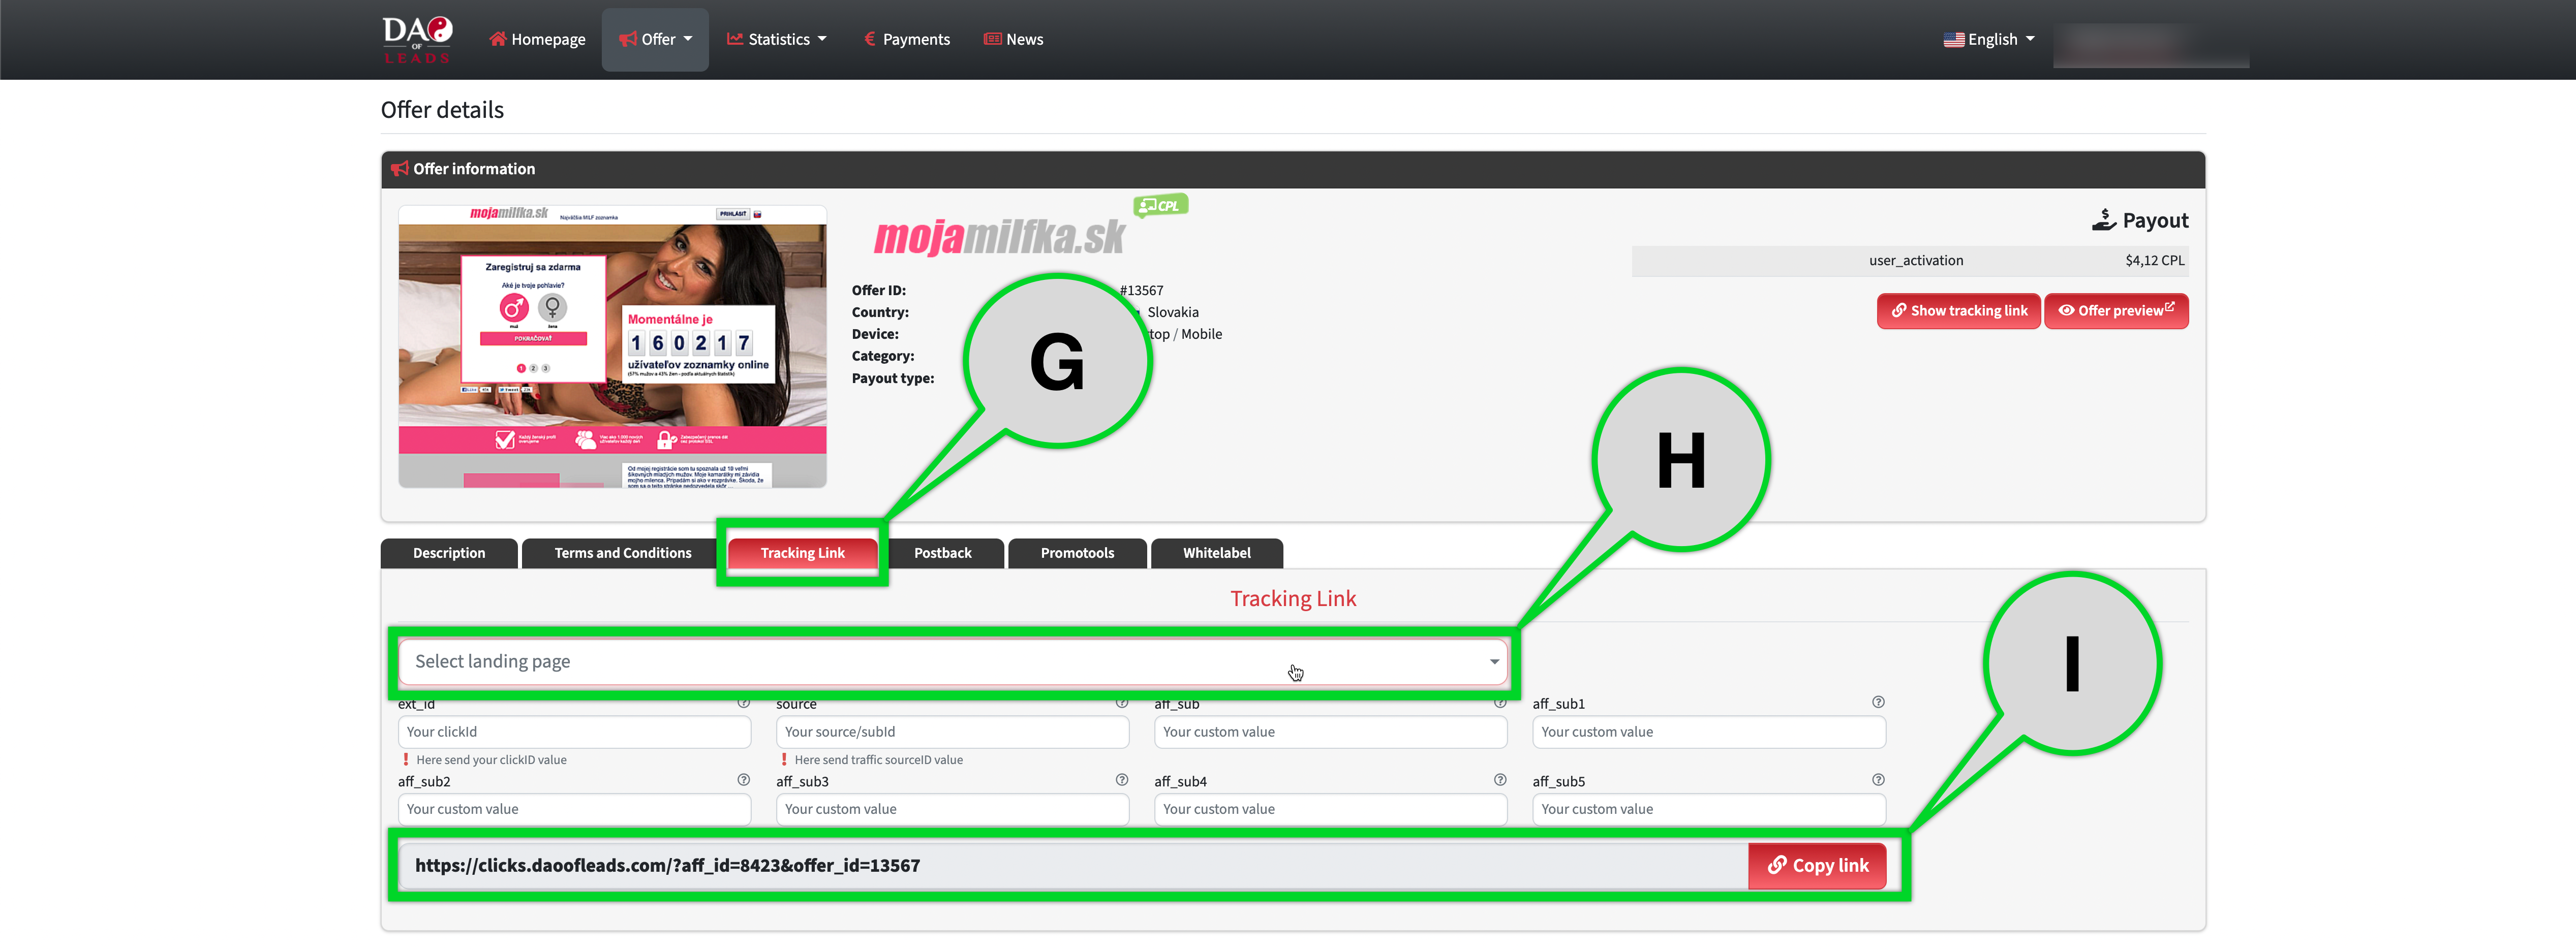
Task: Click the mojamilfka landing page thumbnail
Action: pos(612,346)
